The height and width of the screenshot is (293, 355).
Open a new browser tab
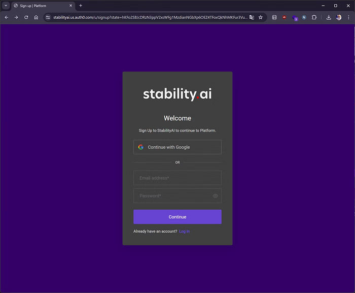tap(81, 6)
